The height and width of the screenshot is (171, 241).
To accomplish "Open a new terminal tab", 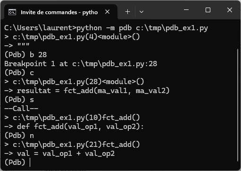I will tap(127, 12).
